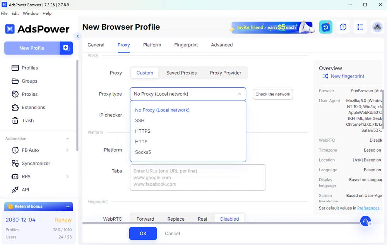Switch to Proxy Provider mode

coord(226,73)
